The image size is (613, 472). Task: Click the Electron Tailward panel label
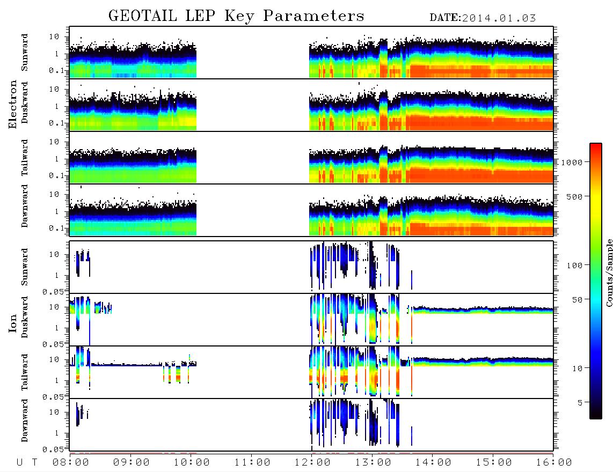point(25,158)
